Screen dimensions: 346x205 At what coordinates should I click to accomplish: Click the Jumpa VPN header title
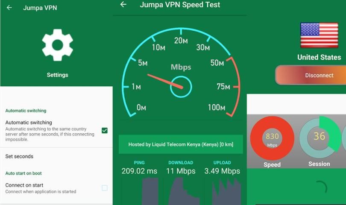coord(40,8)
